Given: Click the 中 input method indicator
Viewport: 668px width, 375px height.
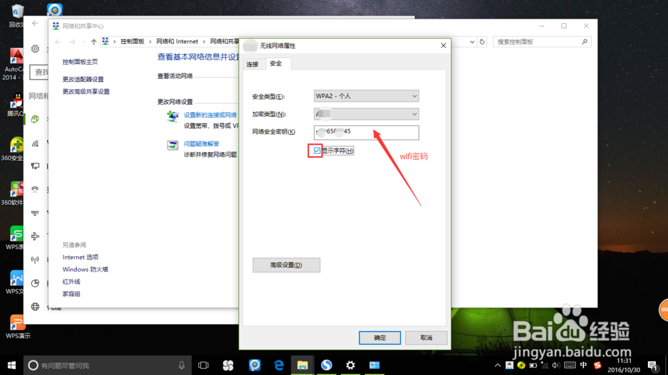Looking at the screenshot, I should pos(584,365).
